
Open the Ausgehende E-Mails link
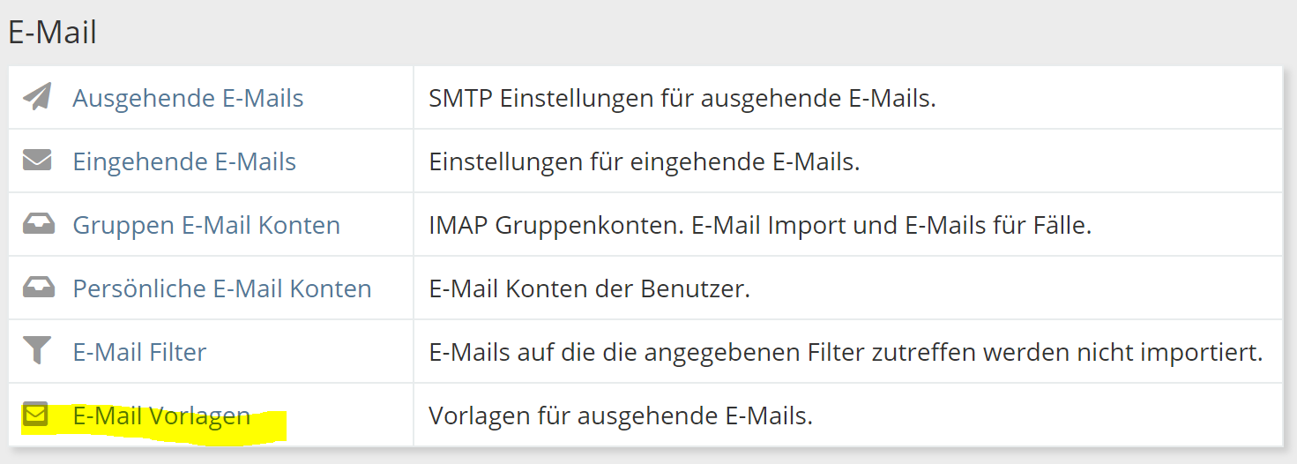click(x=188, y=98)
